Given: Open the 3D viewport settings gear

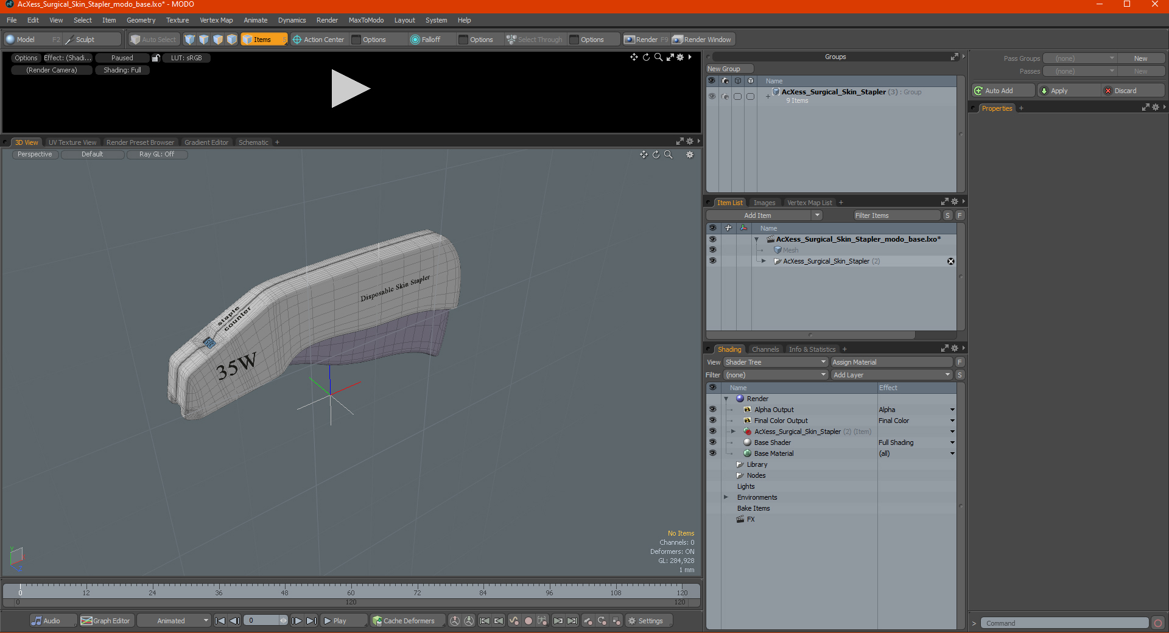Looking at the screenshot, I should tap(690, 155).
